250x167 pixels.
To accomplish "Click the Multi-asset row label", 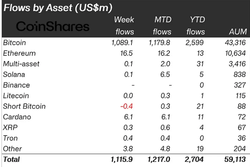I will point(21,64).
